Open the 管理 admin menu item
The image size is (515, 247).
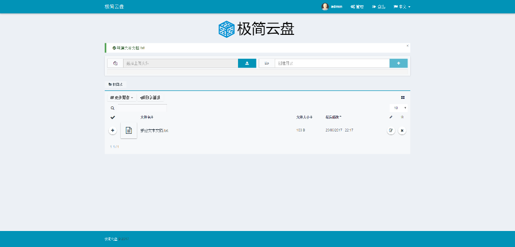point(357,7)
